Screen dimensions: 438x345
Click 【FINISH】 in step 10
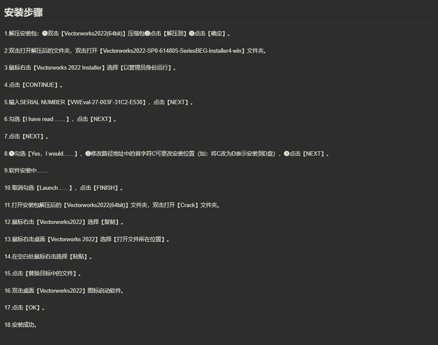point(106,188)
